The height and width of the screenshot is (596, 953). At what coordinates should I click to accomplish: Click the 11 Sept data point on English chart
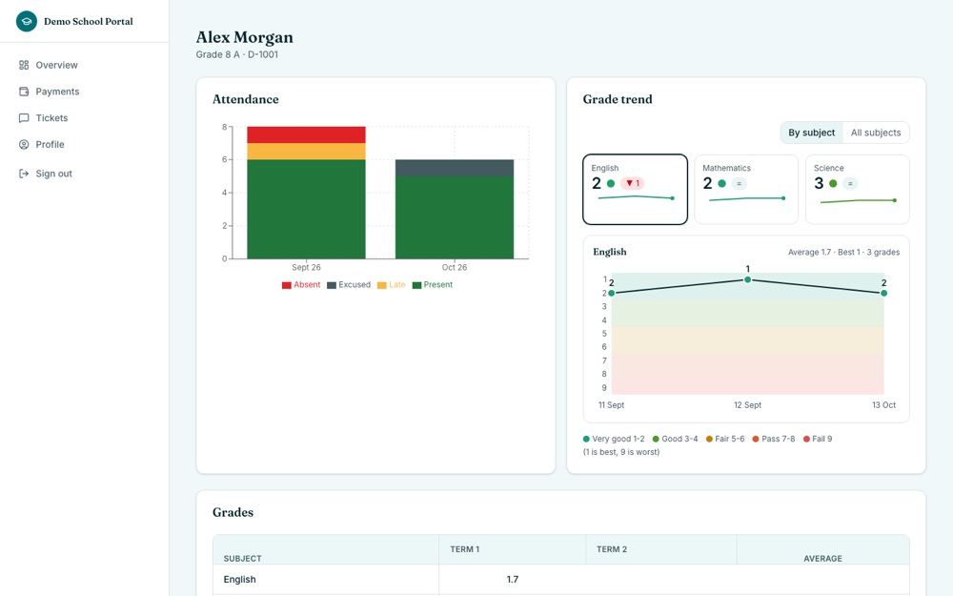(x=612, y=293)
